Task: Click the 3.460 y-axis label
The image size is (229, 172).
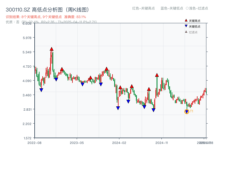Action: click(x=27, y=95)
